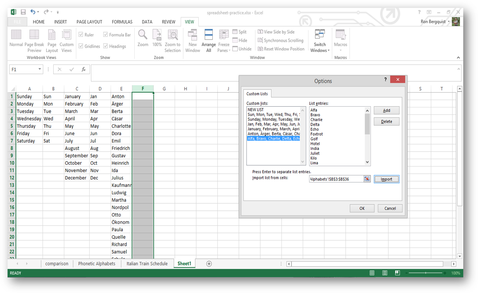Open the Page Break Preview view
This screenshot has width=478, height=293.
pos(34,35)
